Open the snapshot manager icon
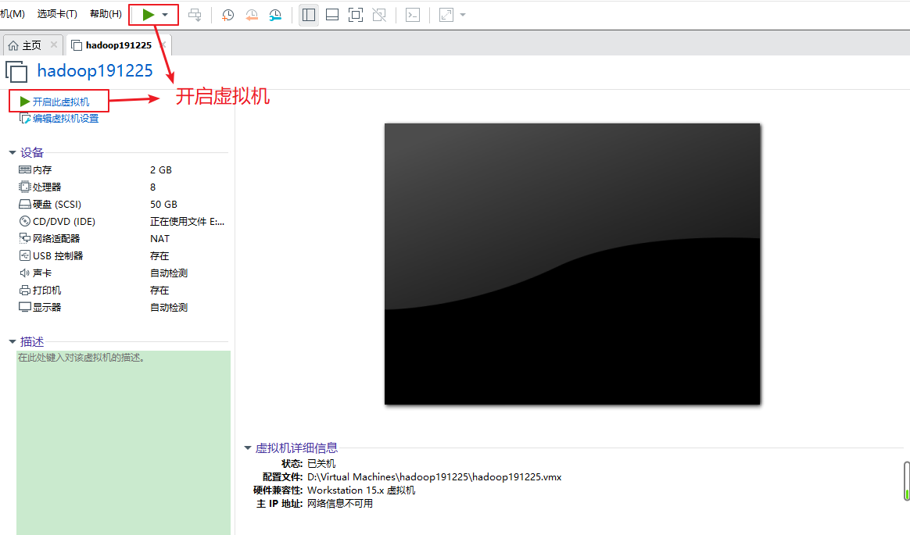Viewport: 910px width, 535px height. coord(275,15)
